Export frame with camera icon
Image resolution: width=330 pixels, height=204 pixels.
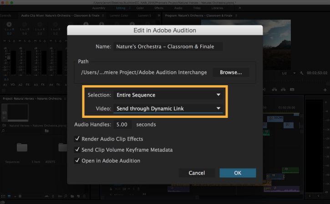292,89
